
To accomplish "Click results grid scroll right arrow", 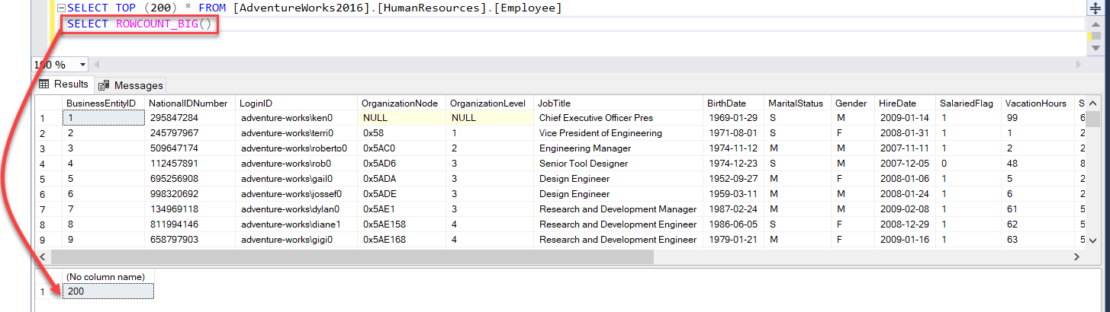I will [1077, 257].
